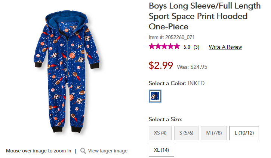This screenshot has height=158, width=271.
Task: Click the last pink rating star
Action: coord(177,46)
